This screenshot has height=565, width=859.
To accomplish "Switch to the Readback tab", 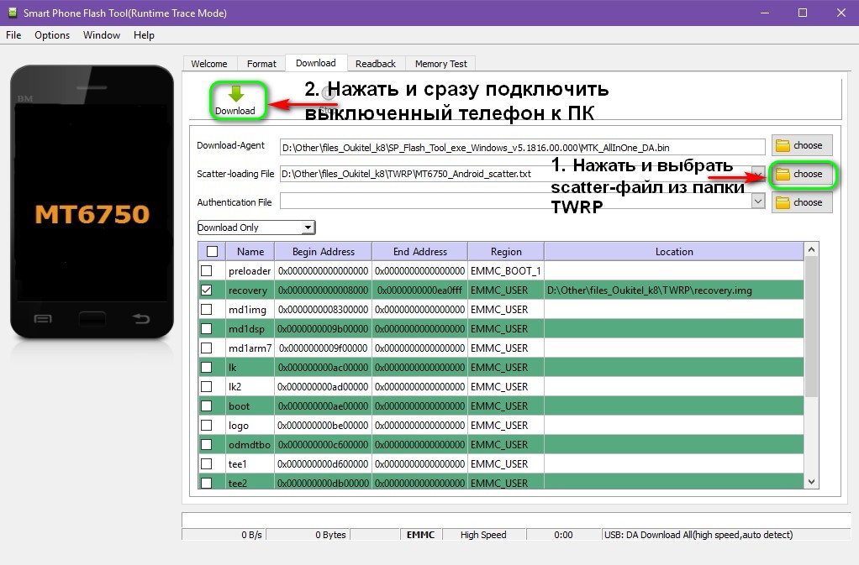I will point(375,64).
